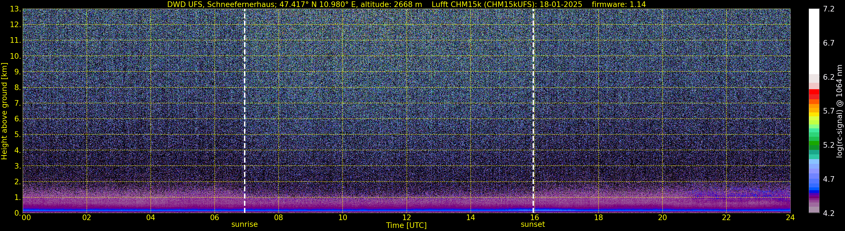
Task: Click the 24 tick on time axis
Action: [x=790, y=218]
